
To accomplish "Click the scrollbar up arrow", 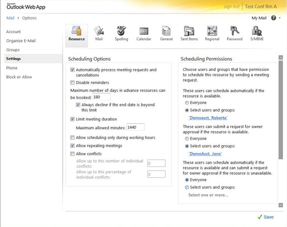I will [281, 57].
